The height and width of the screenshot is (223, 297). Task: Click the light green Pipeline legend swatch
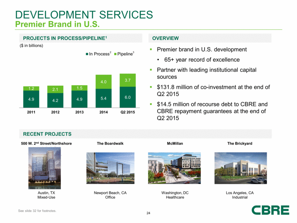tap(115, 54)
